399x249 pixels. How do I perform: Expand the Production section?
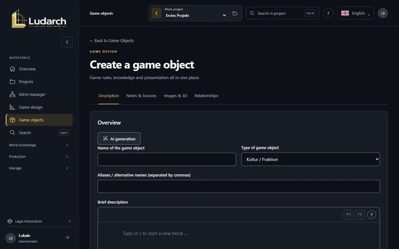(39, 157)
